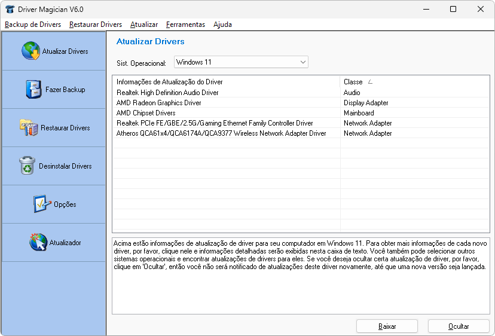Select AMD Radeon Graphics Driver entry
Screen dimensions: 495x336
[159, 103]
